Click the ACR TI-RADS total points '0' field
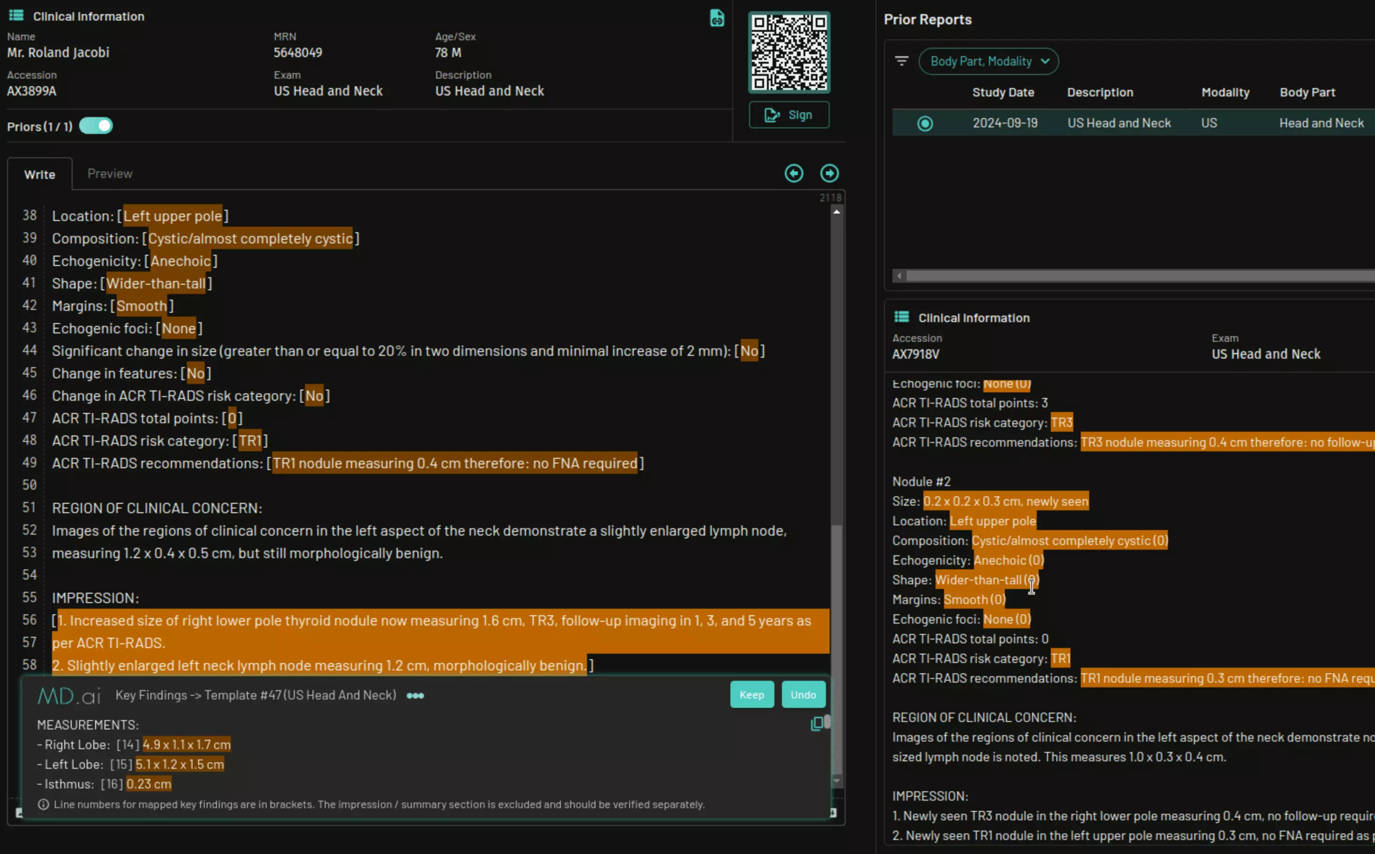Screen dimensions: 1375x854 click(x=232, y=419)
